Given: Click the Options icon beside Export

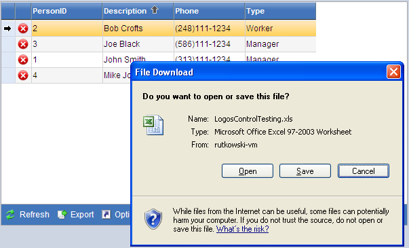Looking at the screenshot, I should pyautogui.click(x=106, y=215).
